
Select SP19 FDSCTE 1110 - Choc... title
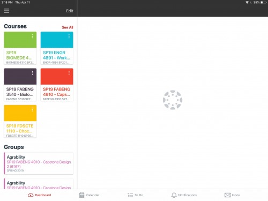(20, 129)
